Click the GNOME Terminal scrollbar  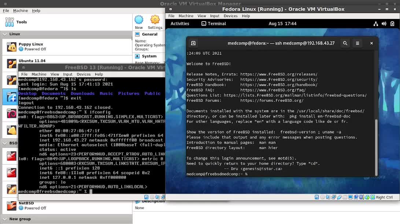(376, 147)
